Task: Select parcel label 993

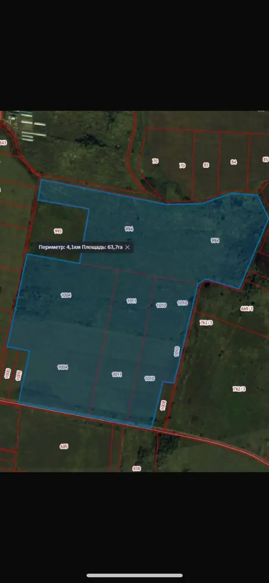Action: tap(58, 231)
